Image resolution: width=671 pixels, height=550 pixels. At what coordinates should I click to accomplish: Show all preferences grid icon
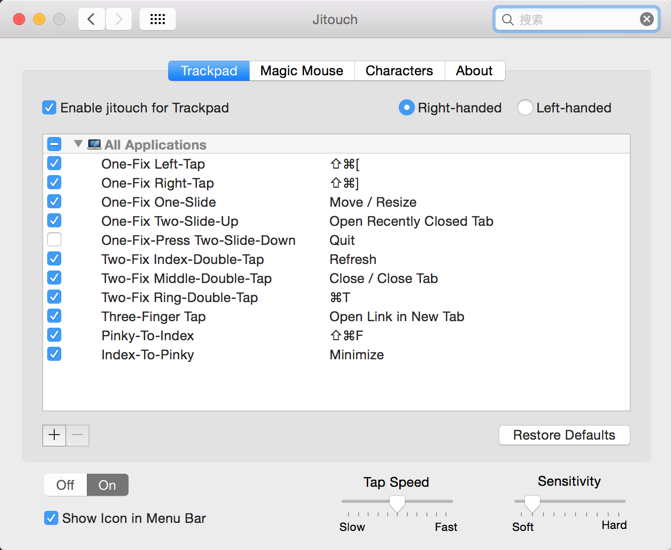point(158,20)
